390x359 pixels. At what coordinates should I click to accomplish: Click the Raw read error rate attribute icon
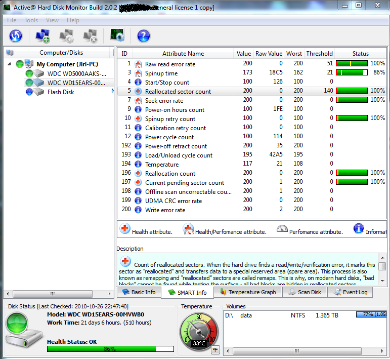tap(138, 64)
